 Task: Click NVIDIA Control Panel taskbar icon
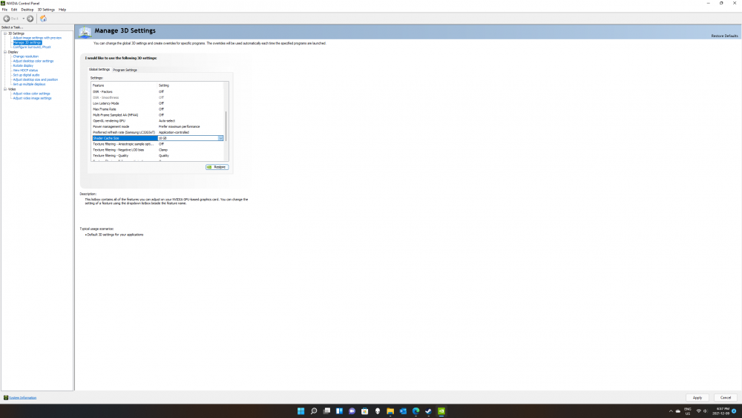tap(441, 411)
